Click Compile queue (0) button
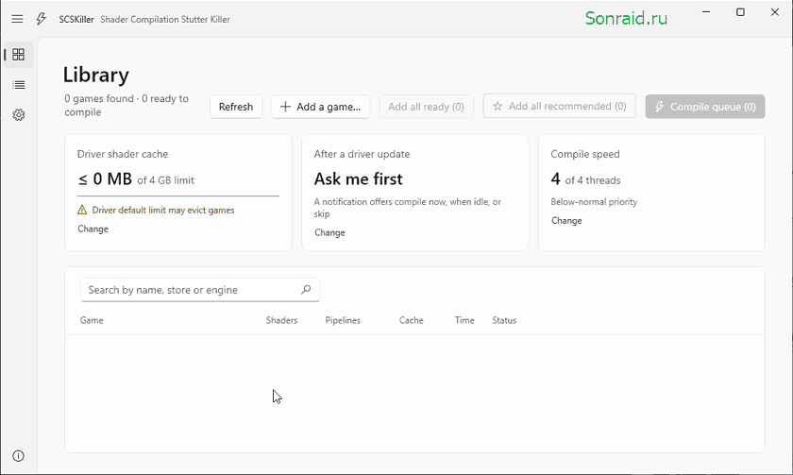The width and height of the screenshot is (793, 475). (705, 107)
